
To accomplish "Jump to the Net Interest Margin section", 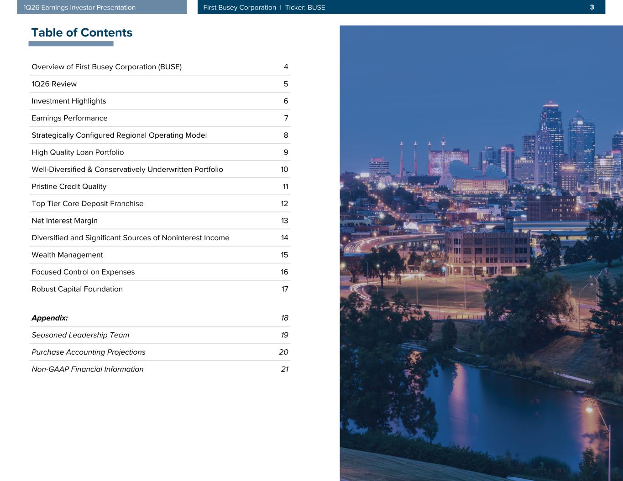I will click(x=64, y=221).
